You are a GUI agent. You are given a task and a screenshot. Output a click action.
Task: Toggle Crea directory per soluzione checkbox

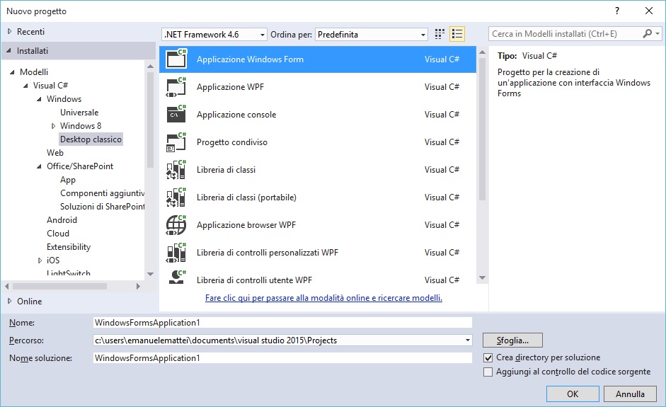click(x=488, y=357)
